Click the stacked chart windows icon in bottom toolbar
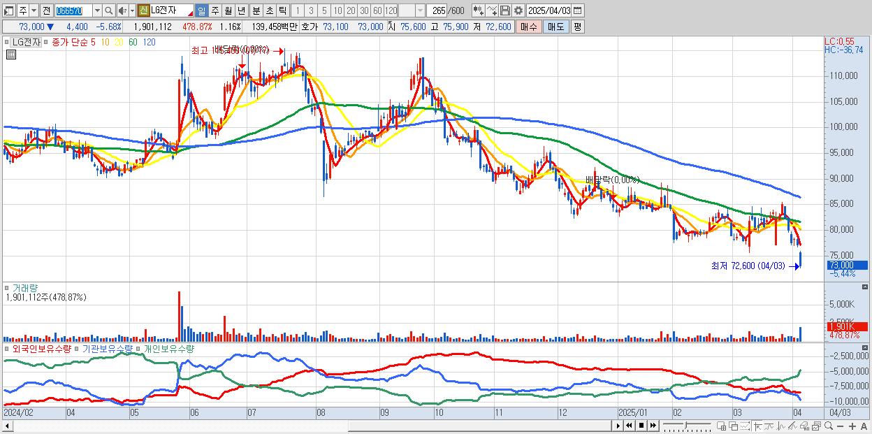The width and height of the screenshot is (872, 434). [817, 426]
